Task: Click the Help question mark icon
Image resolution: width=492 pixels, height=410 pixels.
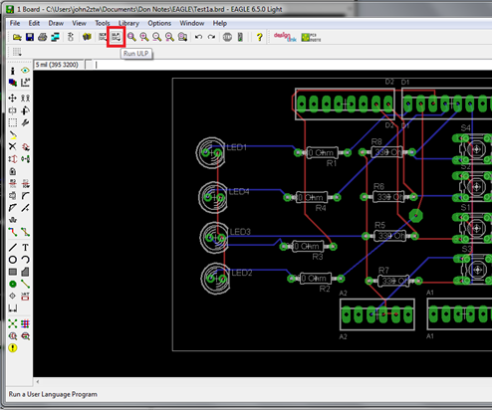Action: click(259, 37)
